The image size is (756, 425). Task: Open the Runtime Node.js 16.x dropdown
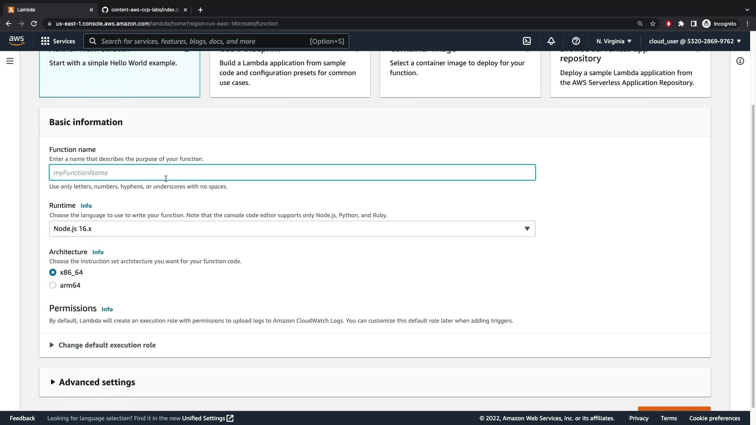click(292, 229)
